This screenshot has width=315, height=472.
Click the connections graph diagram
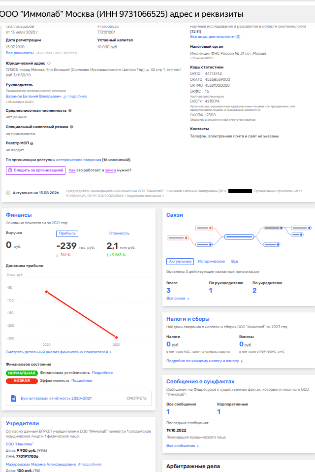tap(239, 236)
